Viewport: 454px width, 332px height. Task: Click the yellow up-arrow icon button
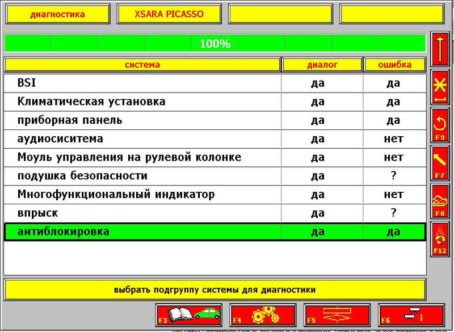439,49
